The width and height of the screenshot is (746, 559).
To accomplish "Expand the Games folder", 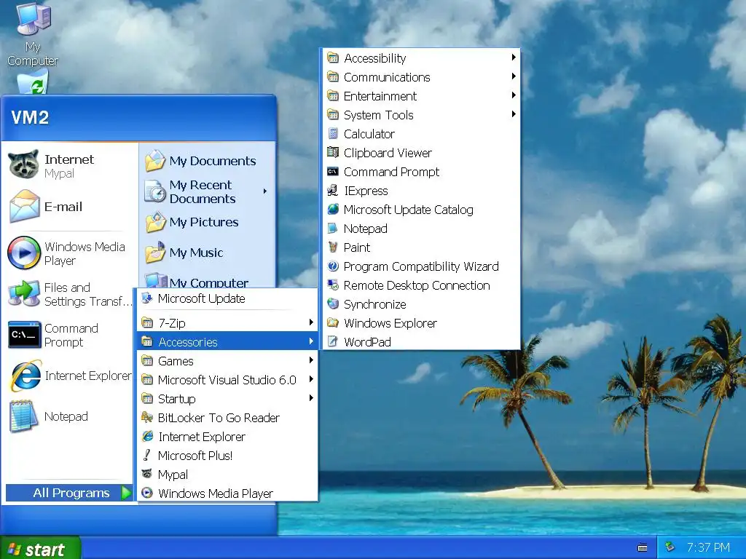I will pyautogui.click(x=227, y=361).
